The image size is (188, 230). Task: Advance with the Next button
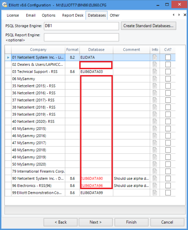click(95, 222)
